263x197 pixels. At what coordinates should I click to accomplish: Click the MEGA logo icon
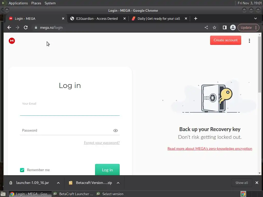click(12, 41)
